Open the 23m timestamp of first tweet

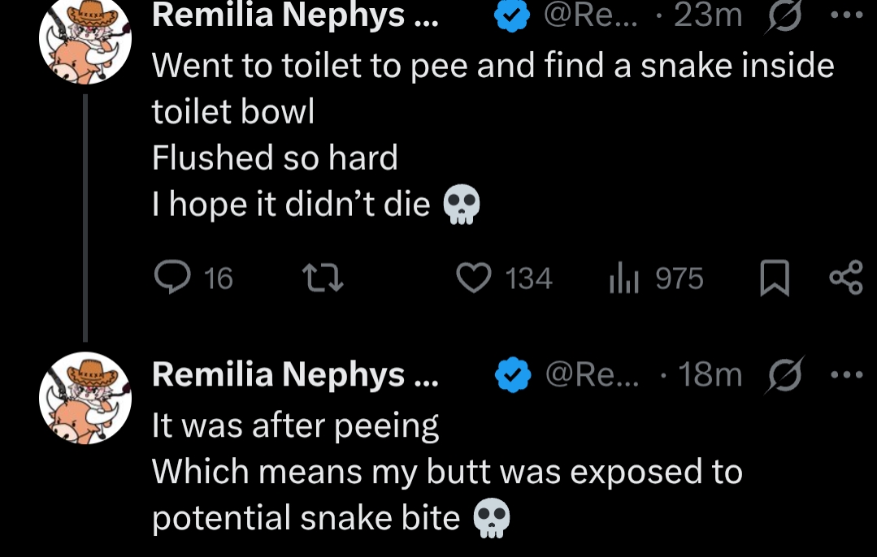coord(707,15)
